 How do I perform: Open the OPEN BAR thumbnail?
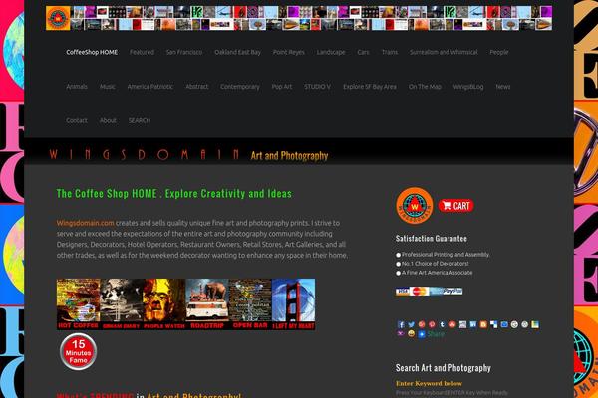(x=250, y=303)
